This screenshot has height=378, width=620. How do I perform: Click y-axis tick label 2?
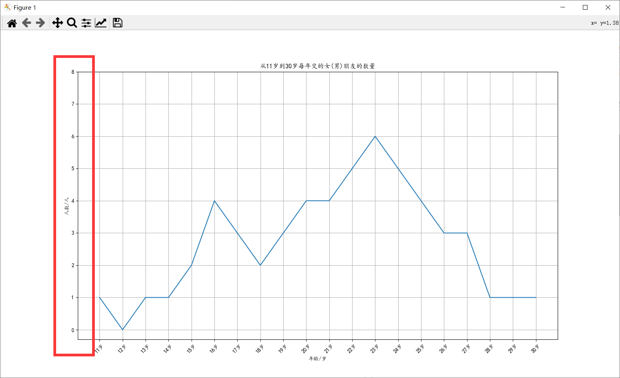coord(73,265)
